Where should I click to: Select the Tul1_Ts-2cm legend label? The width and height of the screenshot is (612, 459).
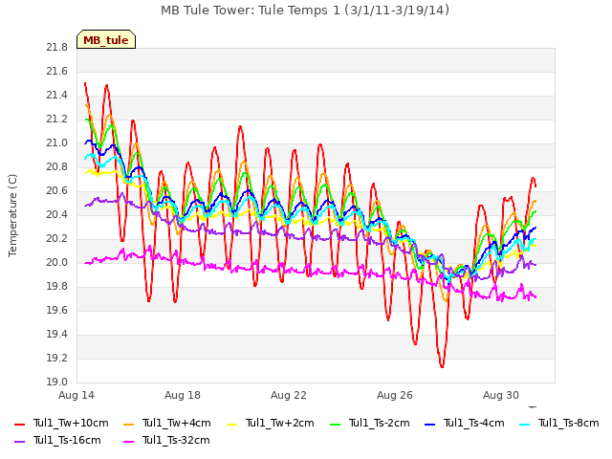tap(380, 423)
